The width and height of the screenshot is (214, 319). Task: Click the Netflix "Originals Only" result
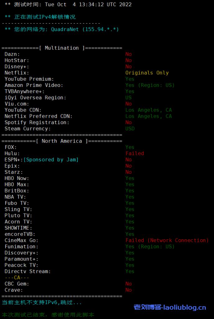point(147,73)
